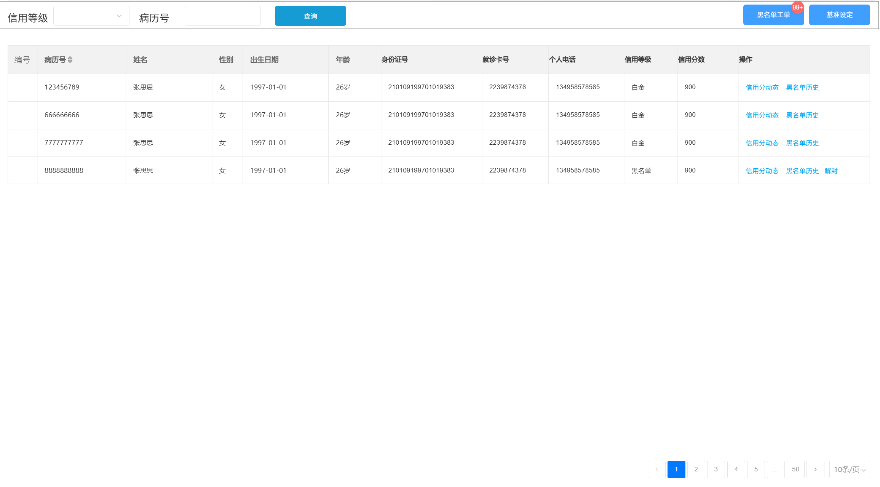Viewport: 880px width, 487px height.
Task: Sort table by 病历号 column arrows
Action: coord(70,60)
